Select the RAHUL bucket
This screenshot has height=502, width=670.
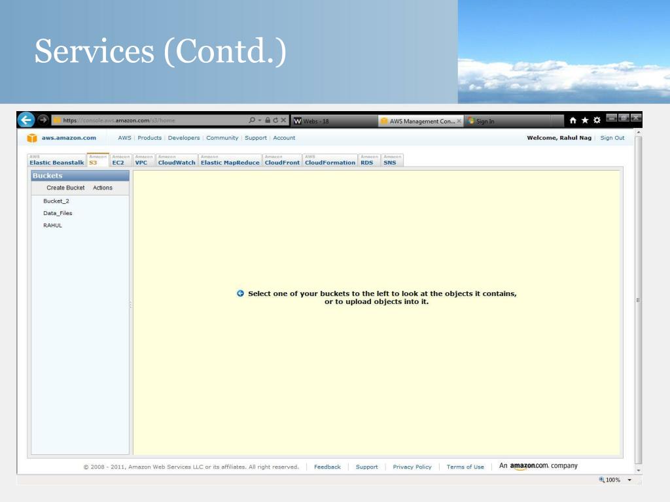click(x=52, y=226)
